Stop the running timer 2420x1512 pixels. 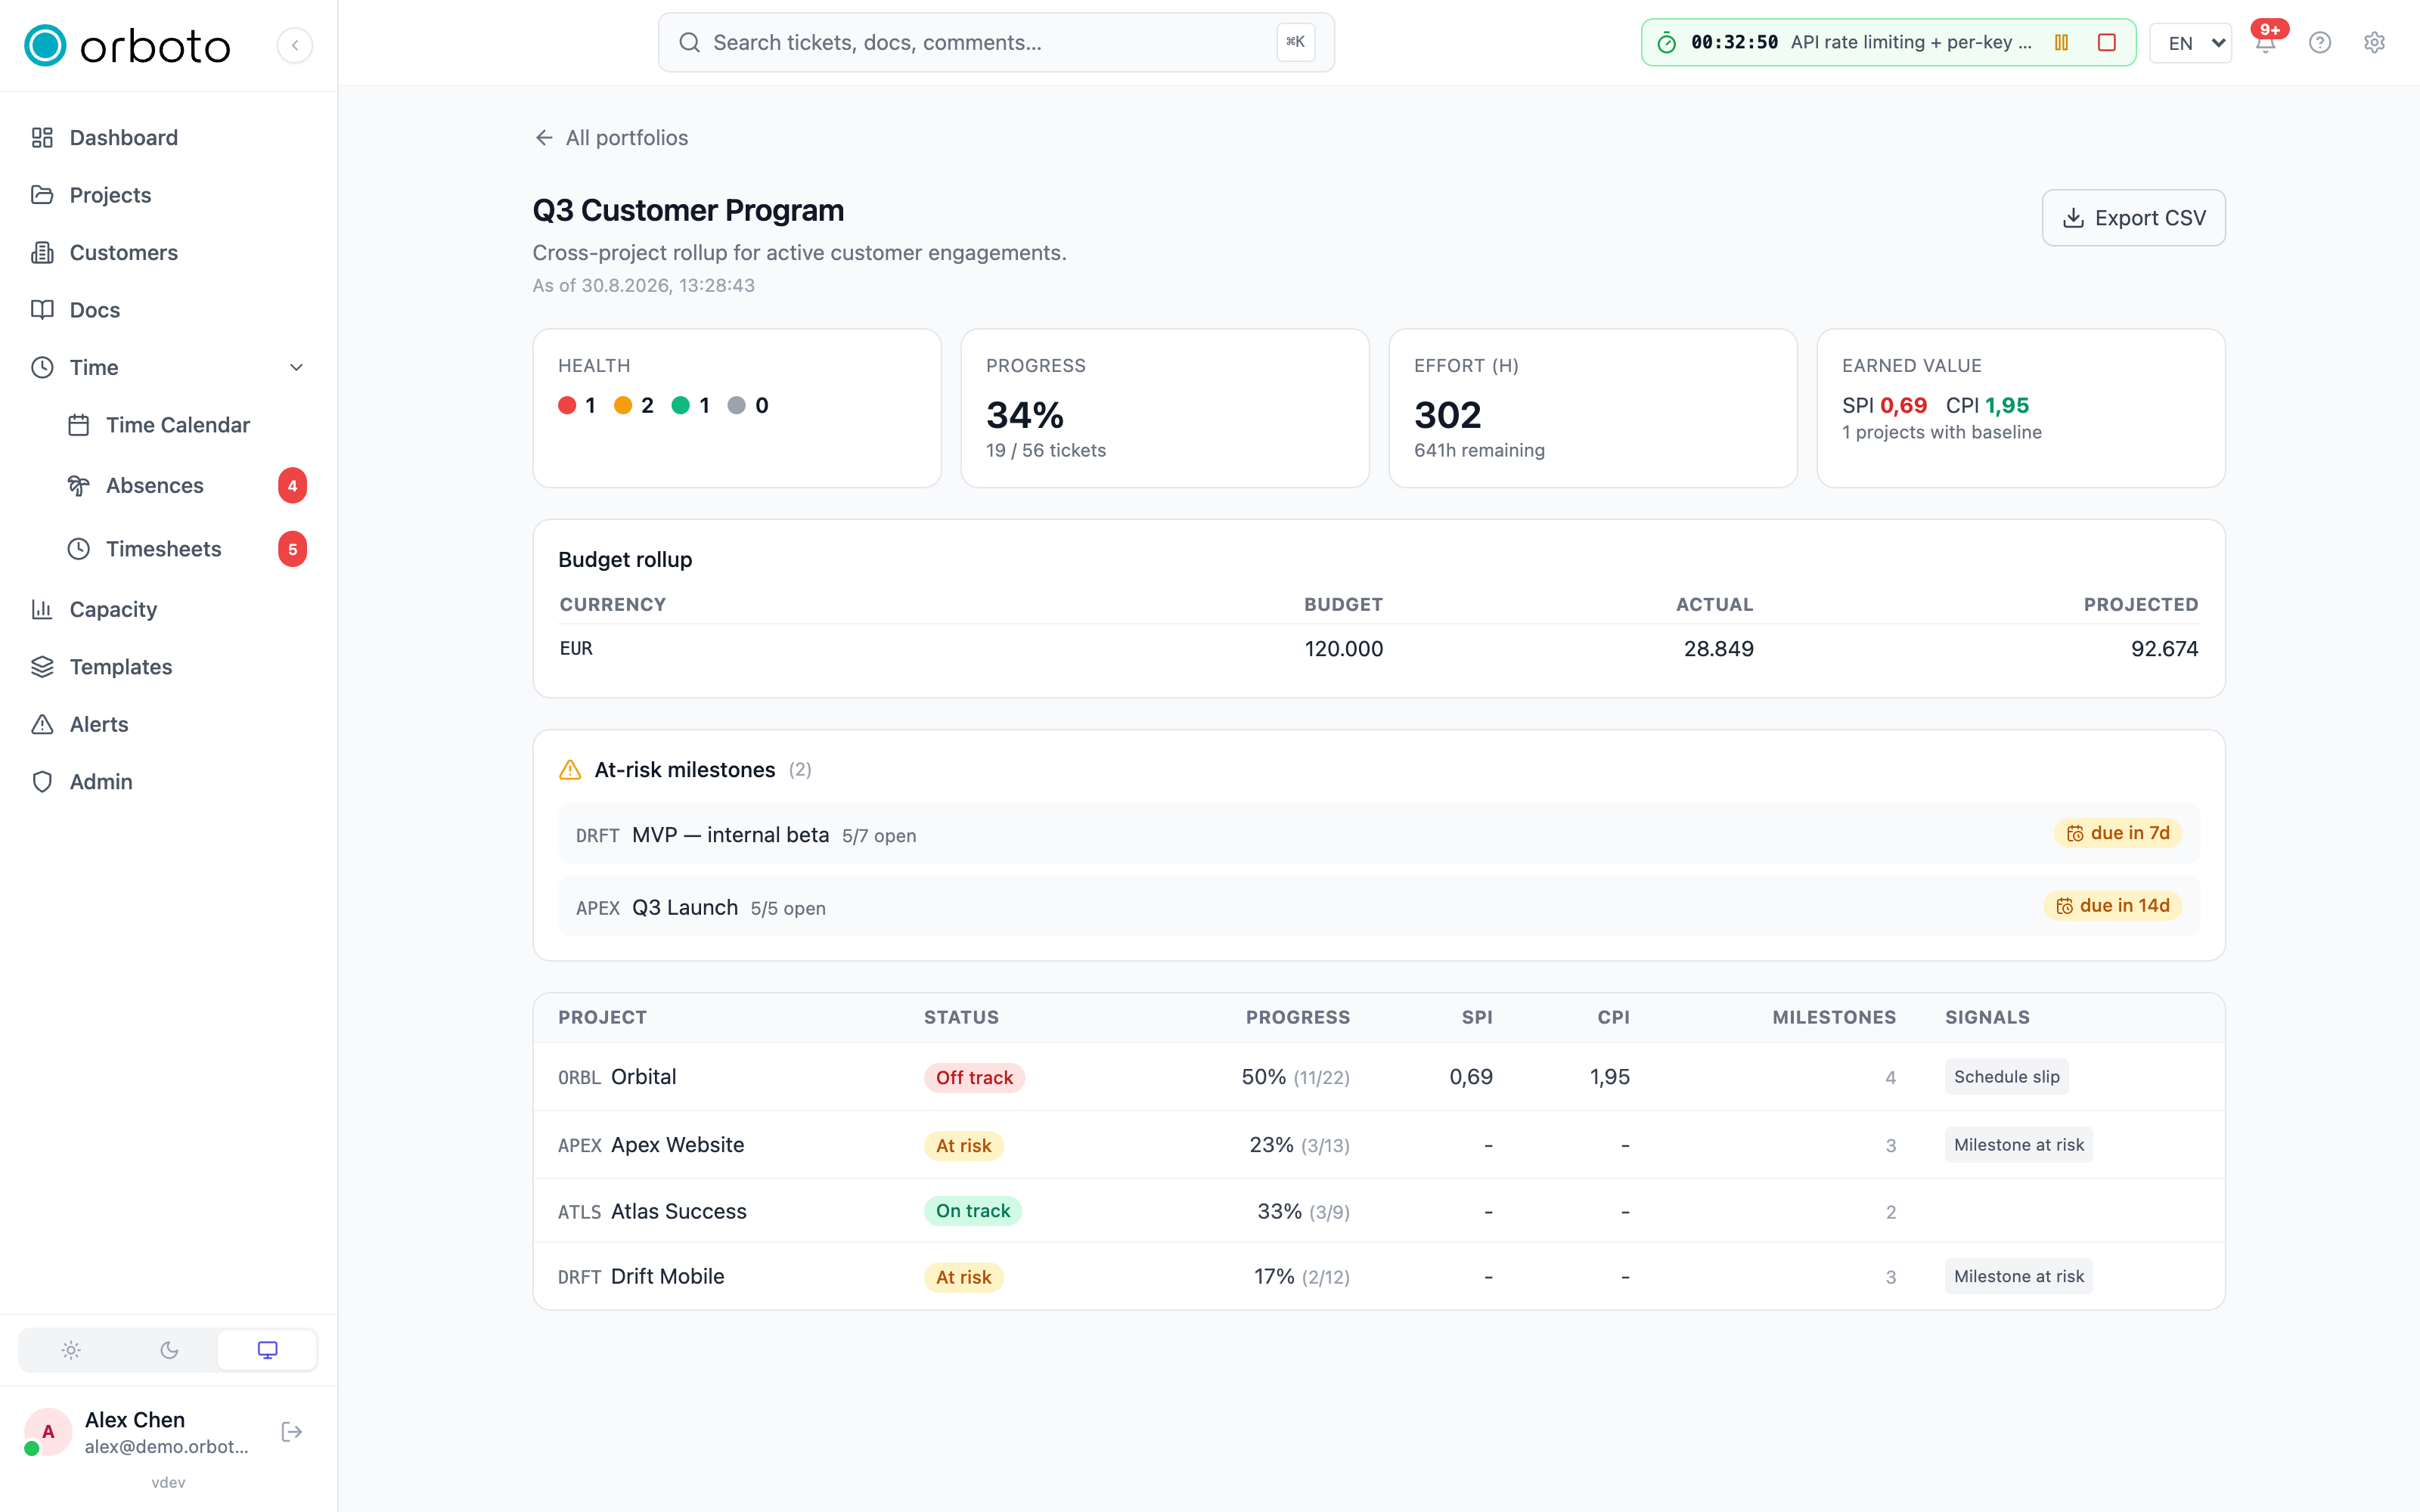click(x=2107, y=42)
